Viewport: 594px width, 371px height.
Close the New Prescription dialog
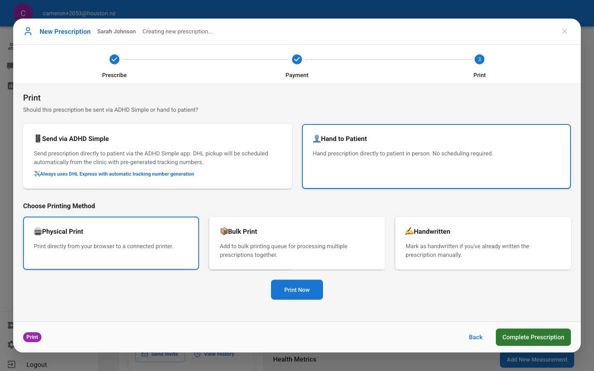565,31
